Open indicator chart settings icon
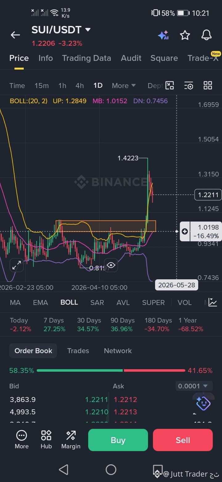The width and height of the screenshot is (222, 482). click(x=213, y=302)
